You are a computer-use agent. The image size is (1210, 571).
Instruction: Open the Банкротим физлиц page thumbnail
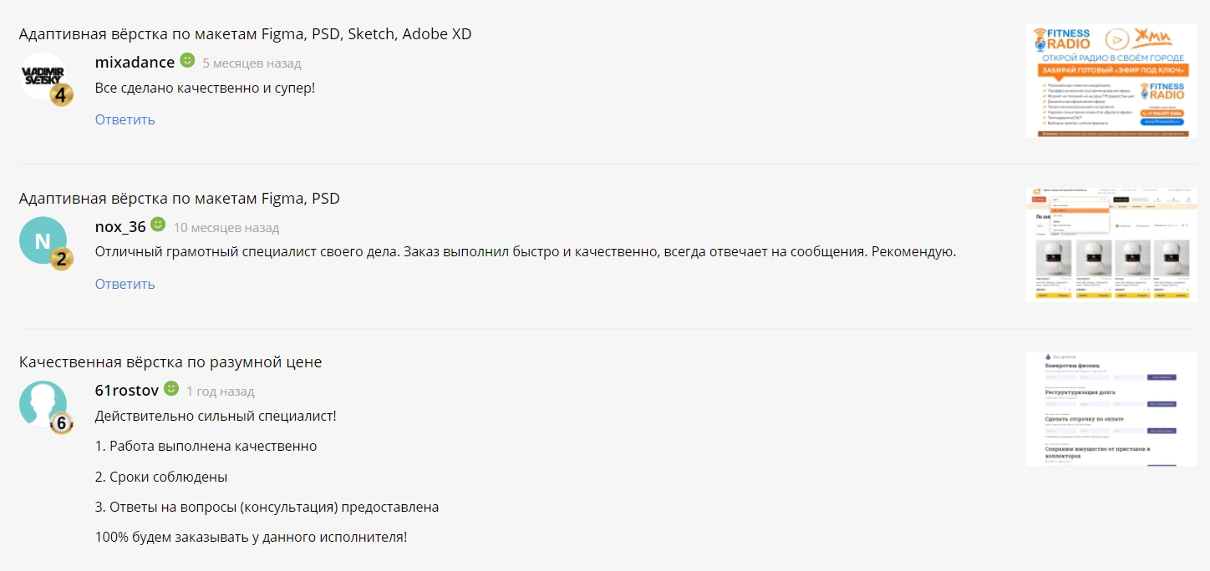[x=1111, y=409]
